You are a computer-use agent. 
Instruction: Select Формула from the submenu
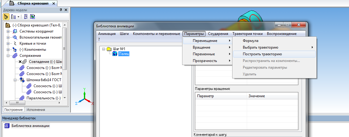point(250,41)
